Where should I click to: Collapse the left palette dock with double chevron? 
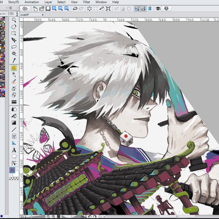coord(11,8)
